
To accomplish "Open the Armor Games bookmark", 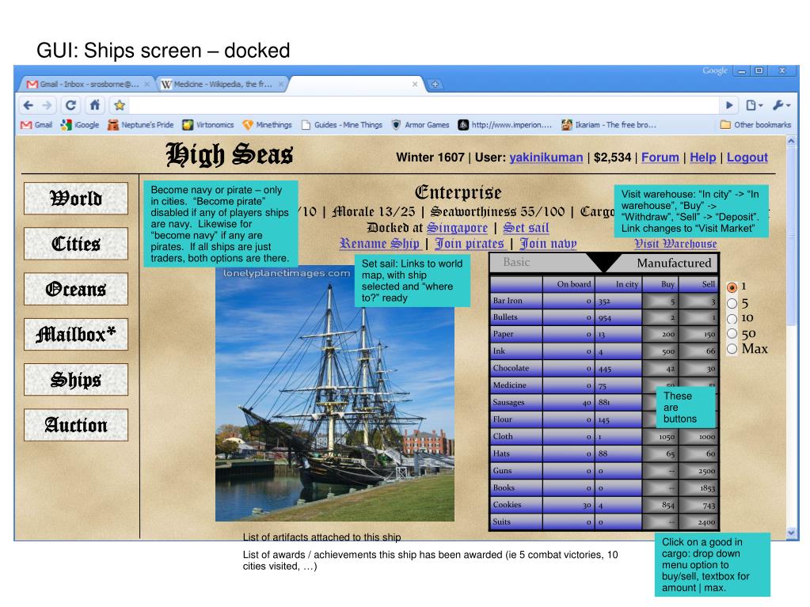I will click(420, 125).
